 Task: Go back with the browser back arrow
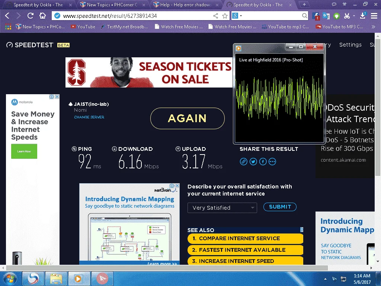pyautogui.click(x=7, y=16)
